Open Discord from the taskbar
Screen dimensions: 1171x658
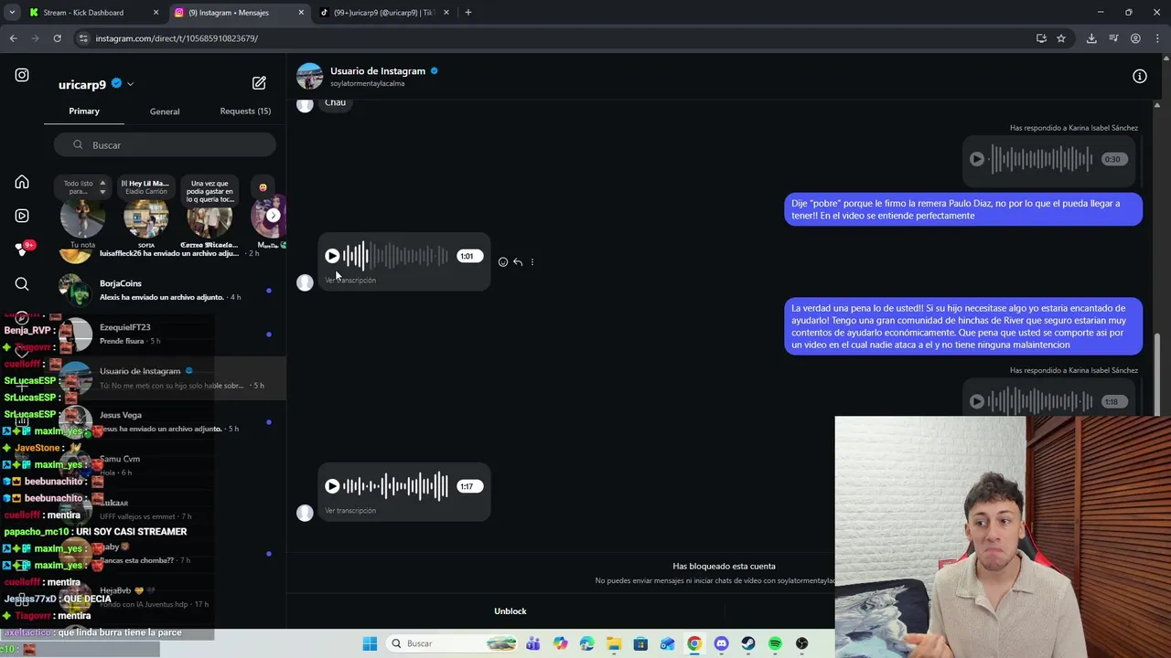[x=721, y=643]
